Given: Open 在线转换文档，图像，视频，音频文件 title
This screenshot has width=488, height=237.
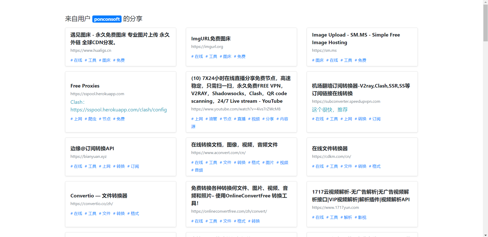Looking at the screenshot, I should tap(234, 145).
